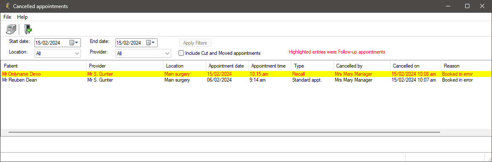This screenshot has width=492, height=162.
Task: Sort by the Location column header
Action: click(x=185, y=66)
